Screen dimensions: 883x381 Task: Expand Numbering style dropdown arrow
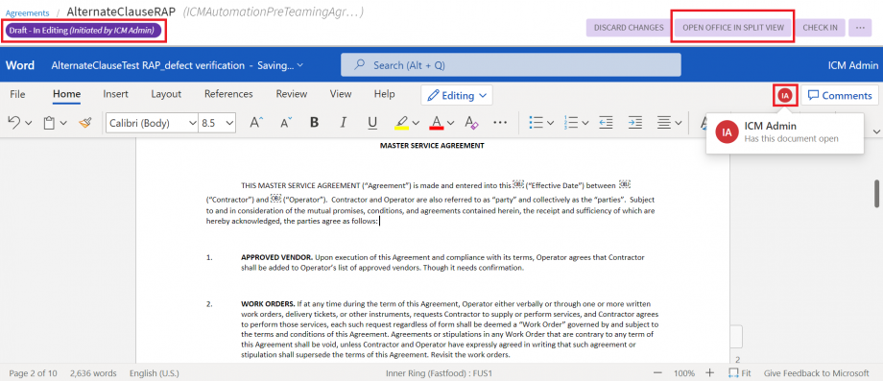(585, 123)
